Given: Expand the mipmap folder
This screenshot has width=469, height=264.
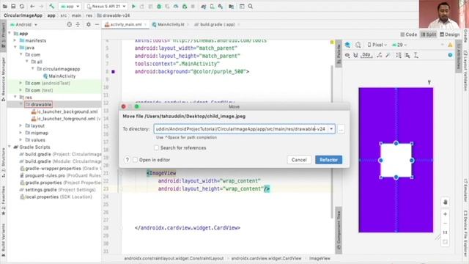Looking at the screenshot, I should tap(21, 133).
